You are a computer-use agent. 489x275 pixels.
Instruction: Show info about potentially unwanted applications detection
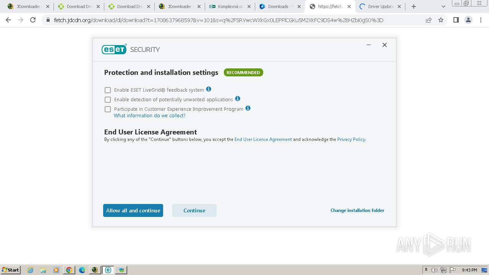pyautogui.click(x=238, y=99)
